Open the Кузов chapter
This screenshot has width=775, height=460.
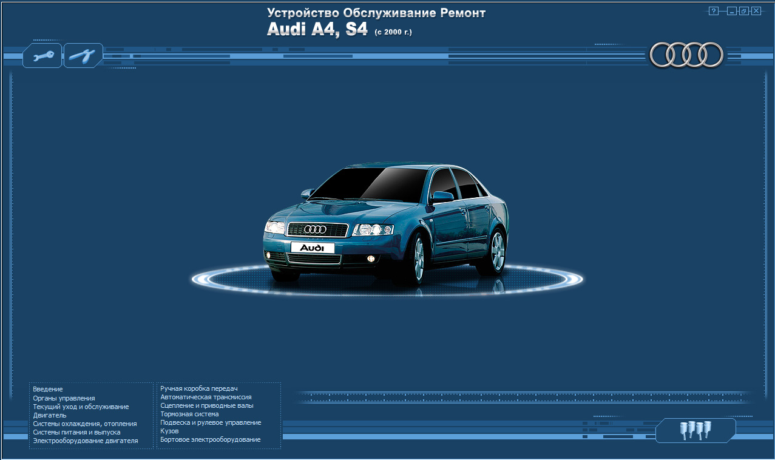pos(169,431)
